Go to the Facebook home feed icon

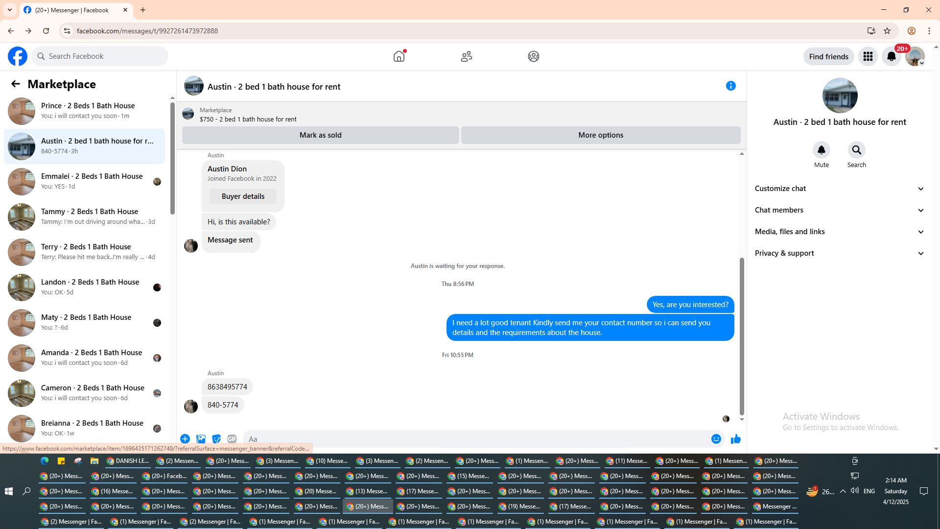[399, 56]
